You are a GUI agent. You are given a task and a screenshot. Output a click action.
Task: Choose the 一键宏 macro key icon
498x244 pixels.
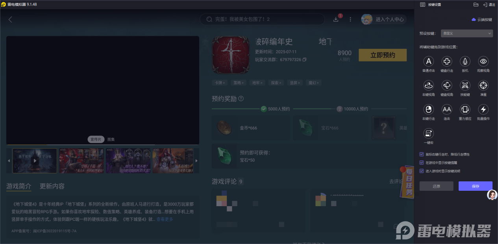click(x=428, y=134)
